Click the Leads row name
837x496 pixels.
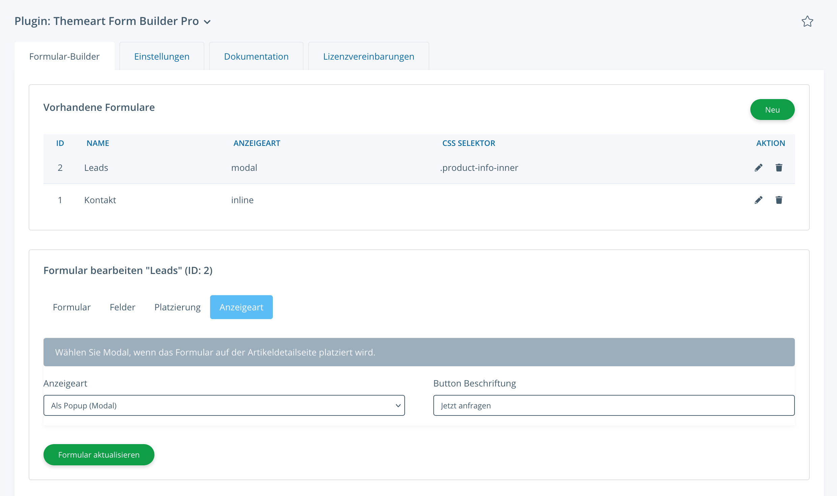96,168
